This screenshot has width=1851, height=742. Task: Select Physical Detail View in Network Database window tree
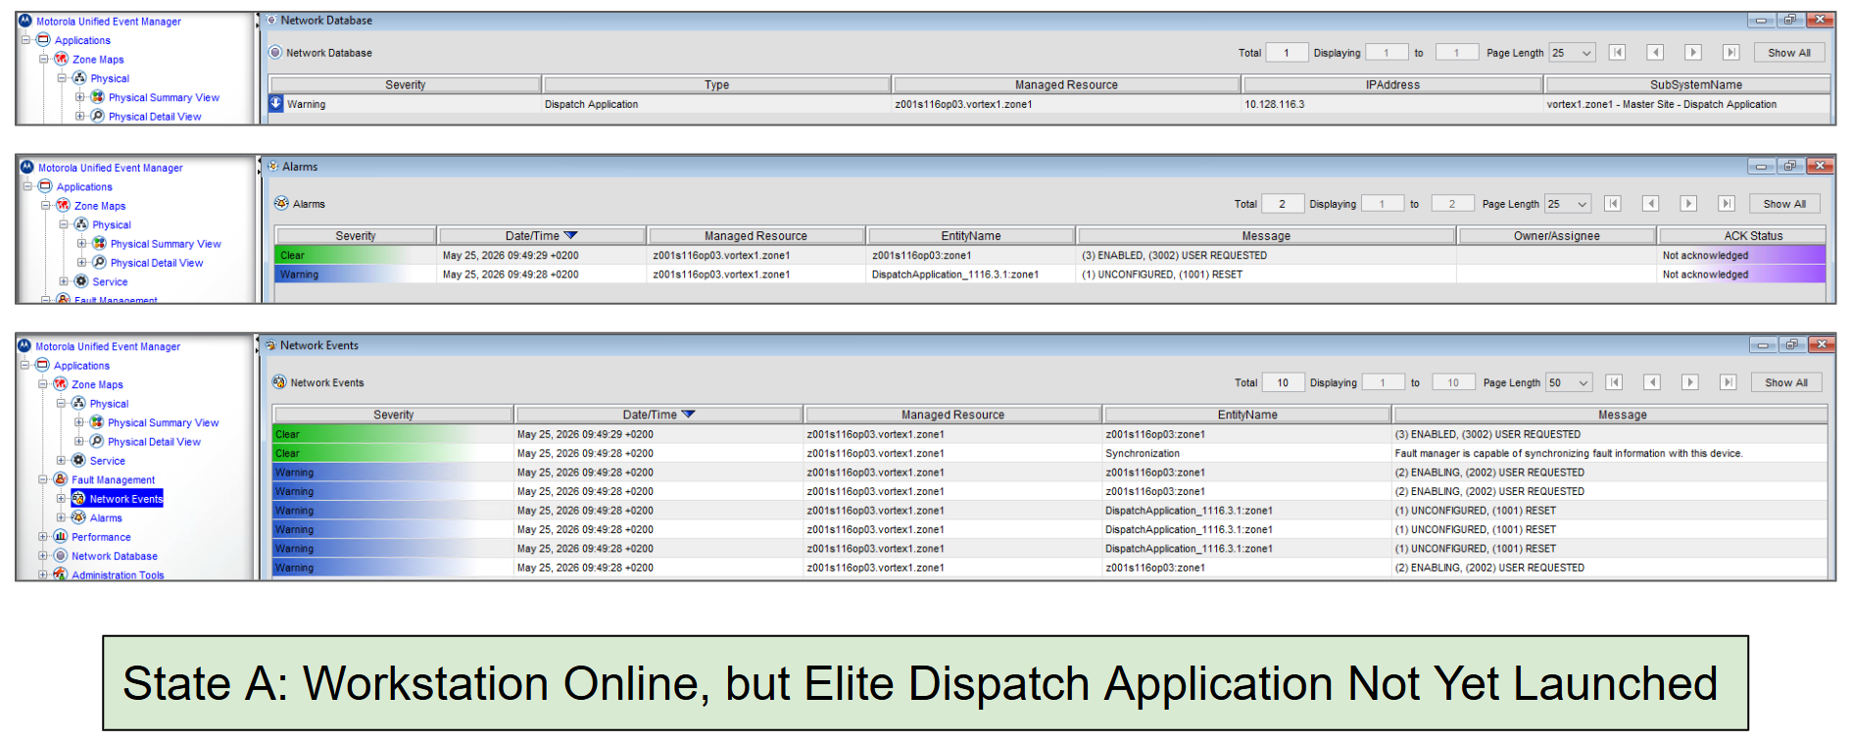point(155,116)
